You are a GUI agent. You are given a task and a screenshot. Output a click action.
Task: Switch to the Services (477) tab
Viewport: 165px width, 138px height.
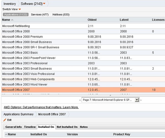pos(40,15)
